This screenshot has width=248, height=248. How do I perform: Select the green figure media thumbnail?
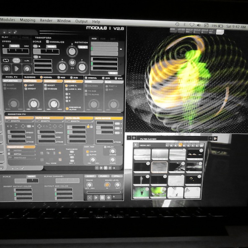tap(141, 192)
